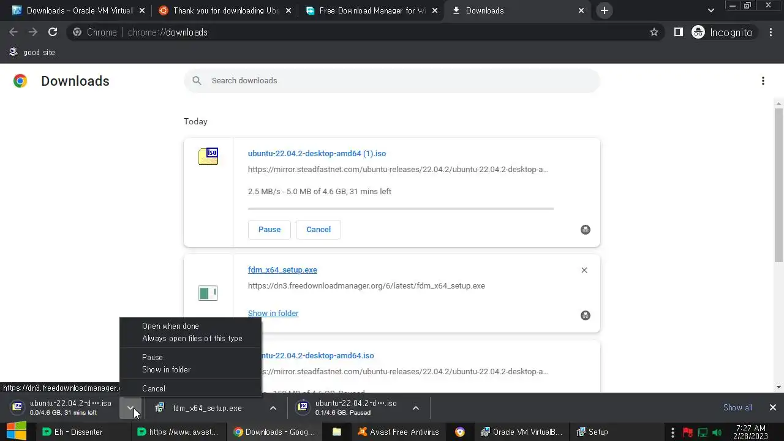784x441 pixels.
Task: Click the search icon in Search downloads
Action: pyautogui.click(x=197, y=80)
